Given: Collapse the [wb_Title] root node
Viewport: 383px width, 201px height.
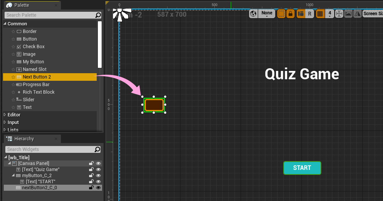Looking at the screenshot, I should (x=6, y=157).
